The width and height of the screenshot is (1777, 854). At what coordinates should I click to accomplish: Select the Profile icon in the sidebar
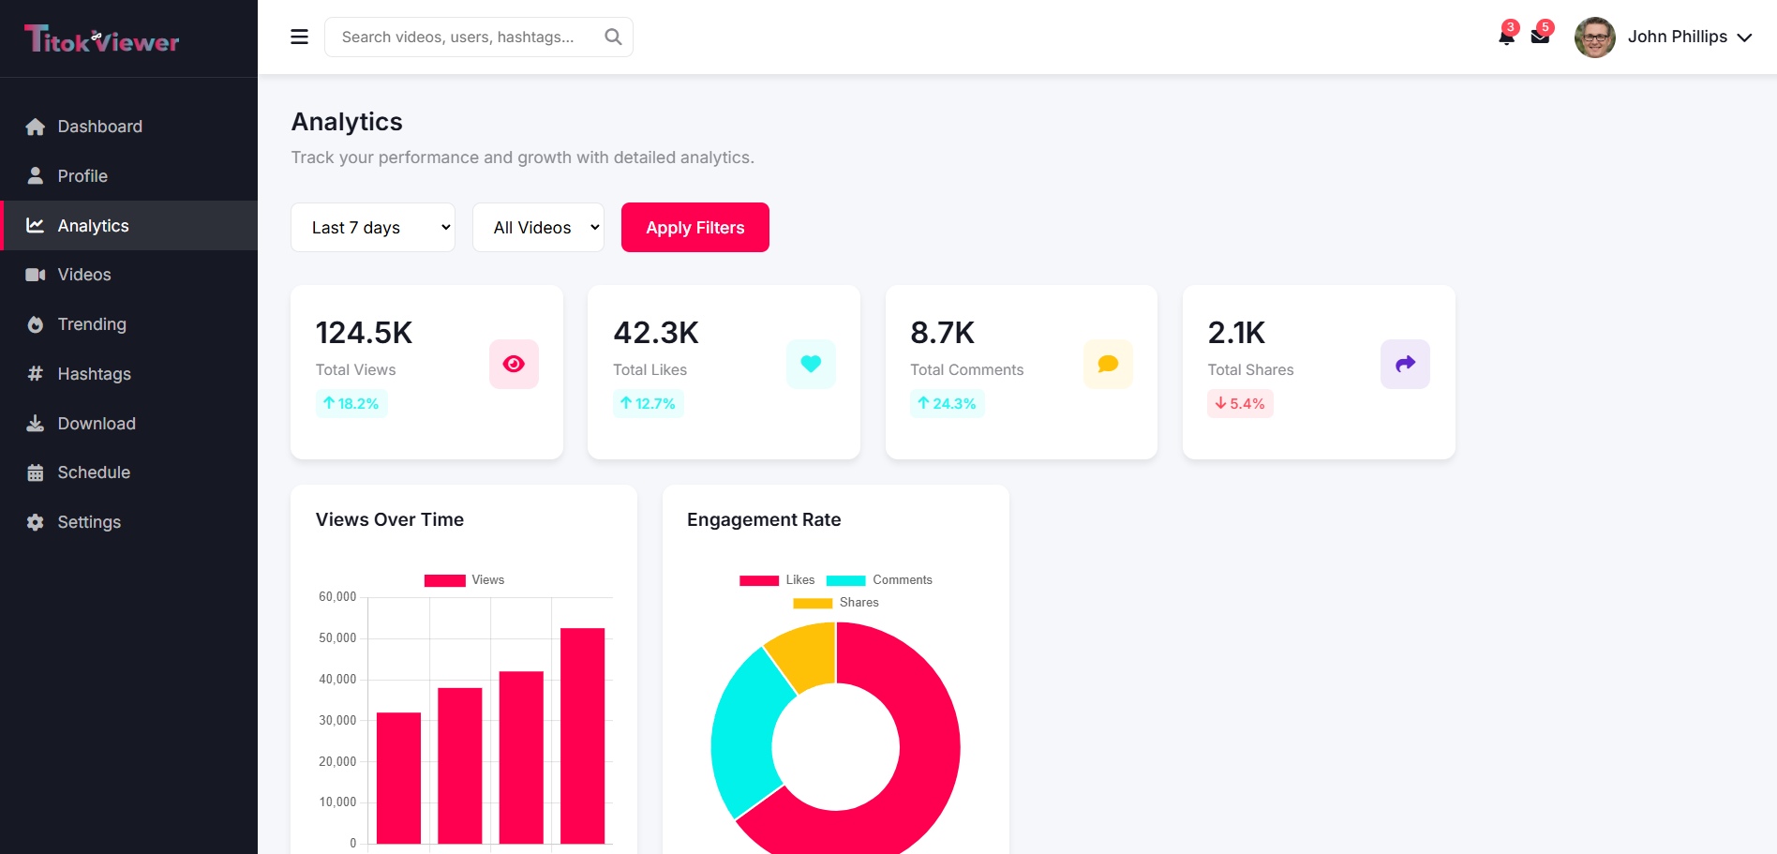click(x=35, y=175)
